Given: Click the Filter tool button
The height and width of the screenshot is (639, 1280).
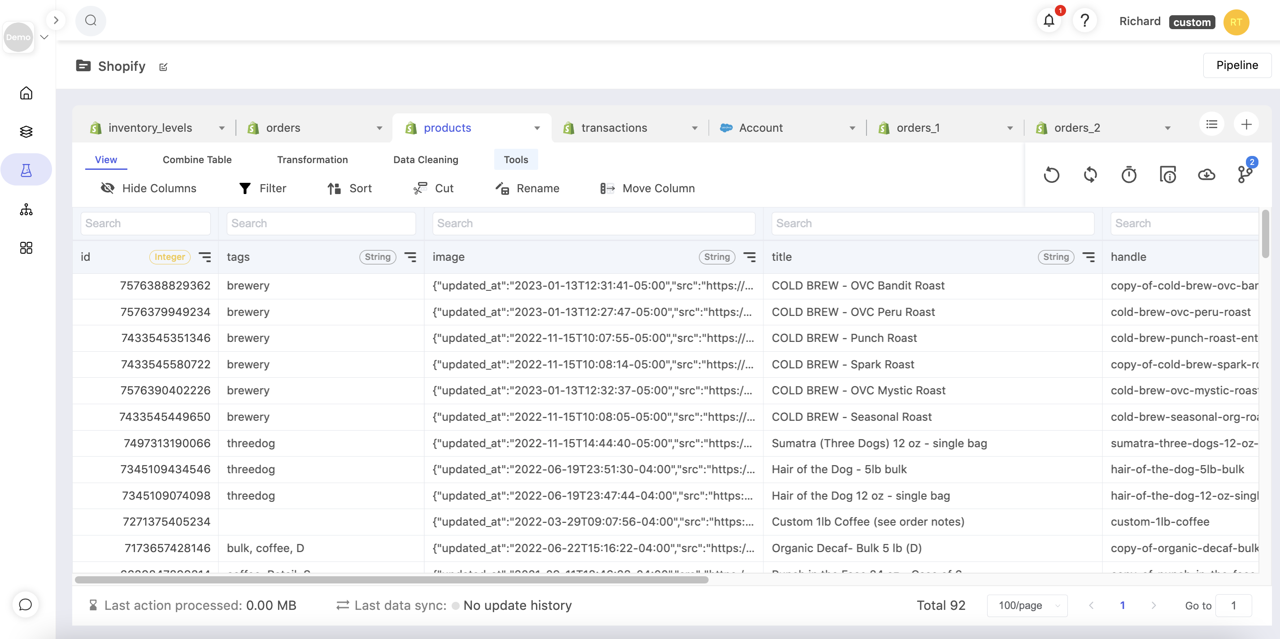Looking at the screenshot, I should point(263,188).
